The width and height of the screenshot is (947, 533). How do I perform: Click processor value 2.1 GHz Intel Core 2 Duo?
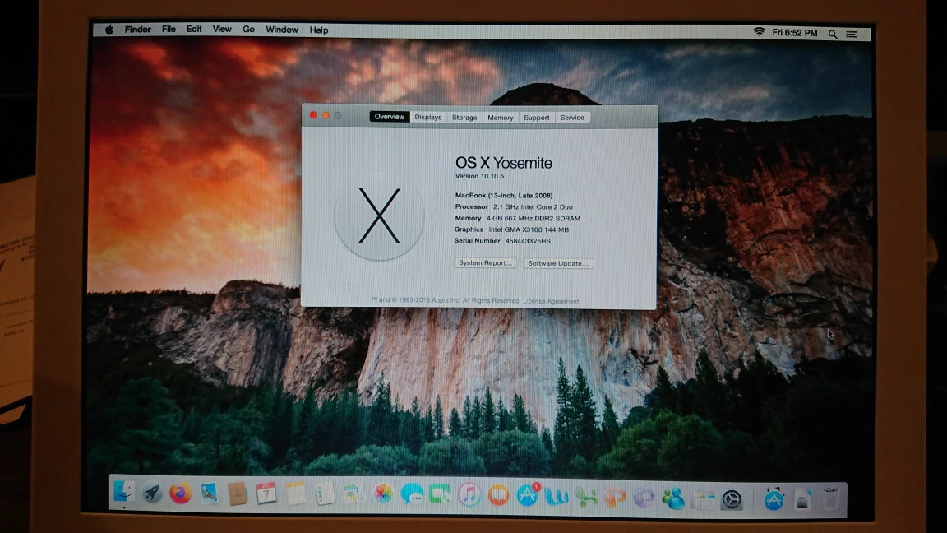(x=533, y=206)
